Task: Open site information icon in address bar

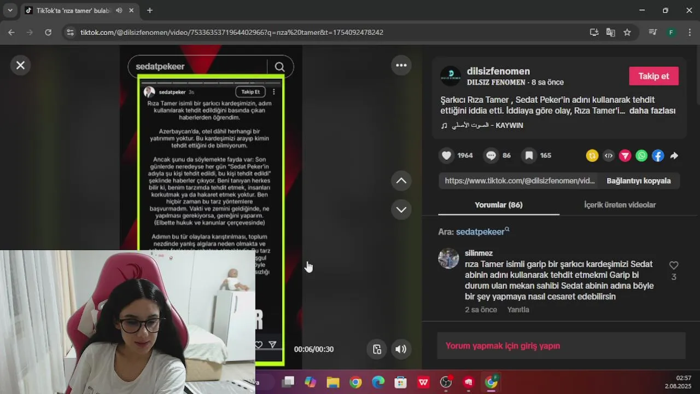Action: [70, 32]
